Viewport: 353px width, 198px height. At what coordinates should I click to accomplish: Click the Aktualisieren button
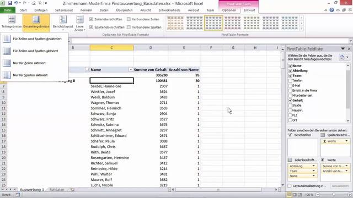pyautogui.click(x=340, y=186)
